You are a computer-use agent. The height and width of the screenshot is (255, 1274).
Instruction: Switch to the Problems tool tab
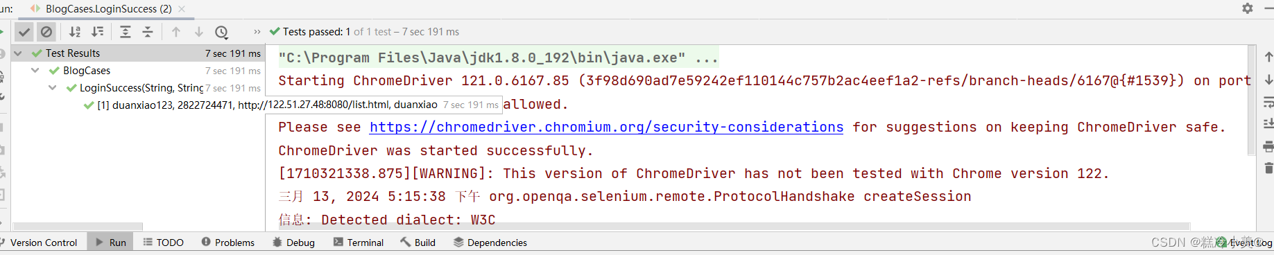pos(228,243)
